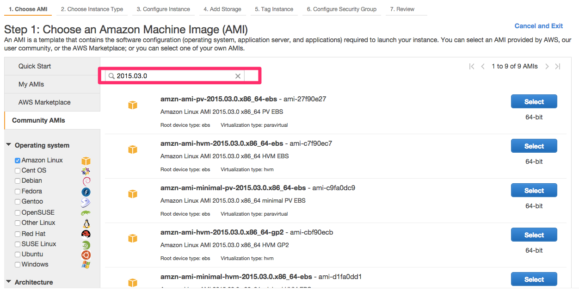The height and width of the screenshot is (298, 579).
Task: Click the Cancel and Exit link
Action: point(538,26)
